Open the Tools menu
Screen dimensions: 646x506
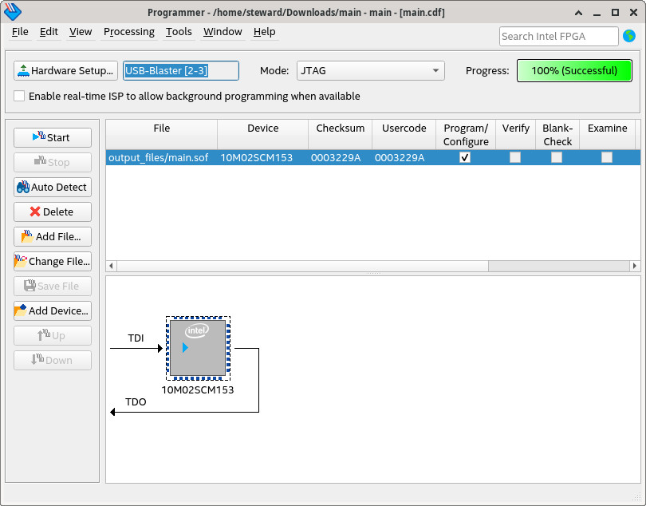pos(179,32)
